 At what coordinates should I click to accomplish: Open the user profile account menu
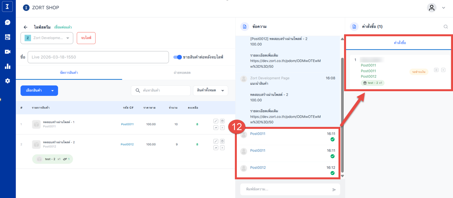click(x=432, y=8)
